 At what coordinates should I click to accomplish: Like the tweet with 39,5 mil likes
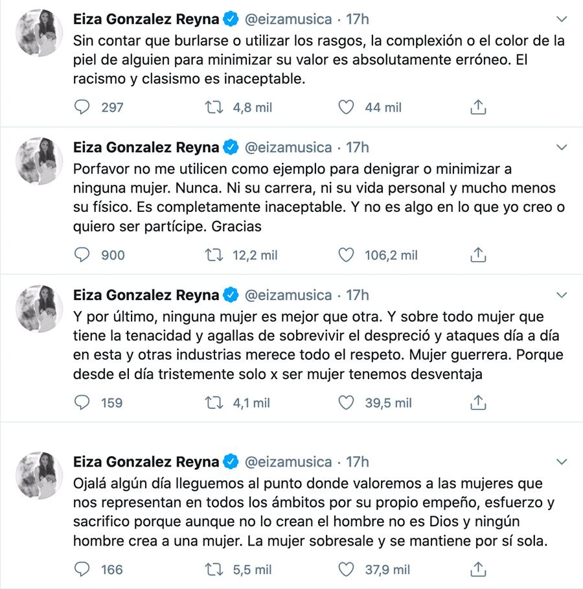[347, 403]
